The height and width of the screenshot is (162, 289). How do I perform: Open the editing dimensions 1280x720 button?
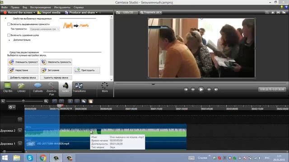pyautogui.click(x=126, y=12)
